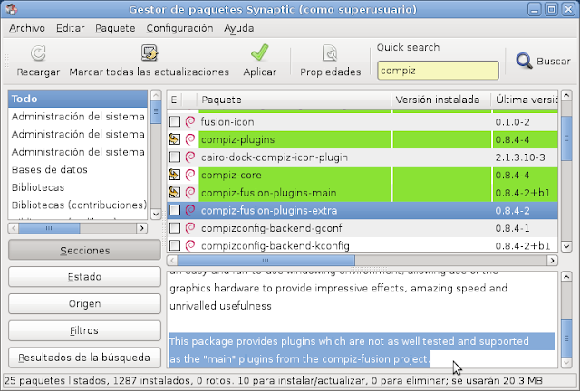Click sections list scroll-up arrow
This screenshot has width=580, height=391.
coord(156,95)
